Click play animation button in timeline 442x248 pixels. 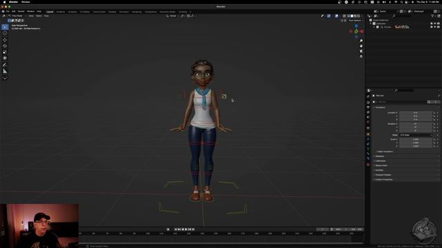186,229
